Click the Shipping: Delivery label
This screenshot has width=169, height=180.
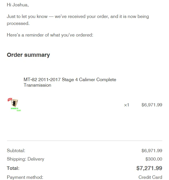pos(26,159)
